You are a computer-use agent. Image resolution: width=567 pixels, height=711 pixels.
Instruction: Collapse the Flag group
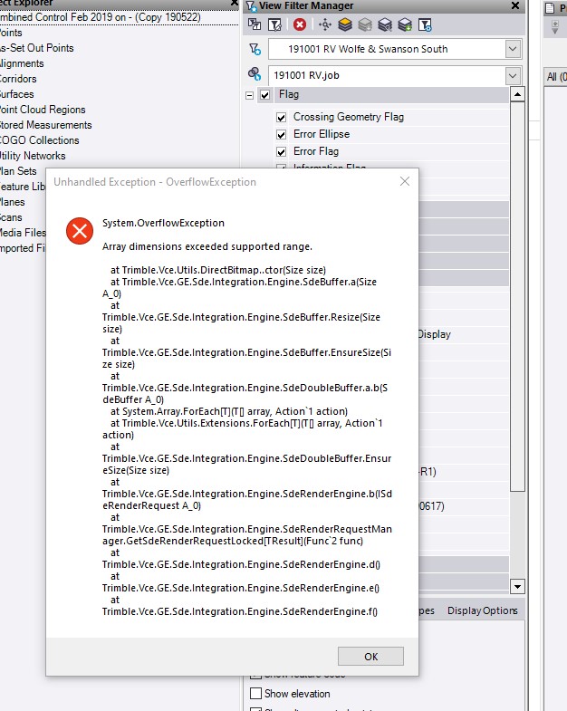click(x=249, y=95)
